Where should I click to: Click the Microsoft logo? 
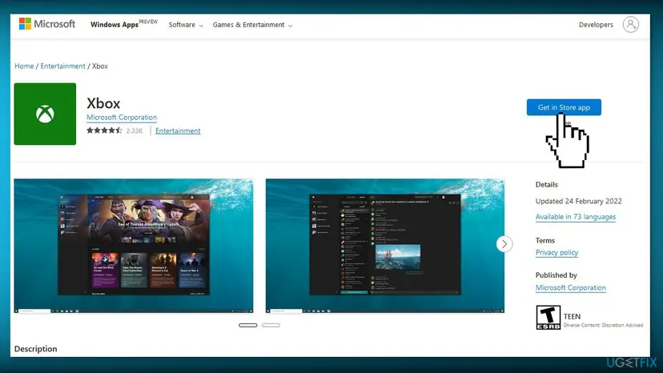(47, 24)
